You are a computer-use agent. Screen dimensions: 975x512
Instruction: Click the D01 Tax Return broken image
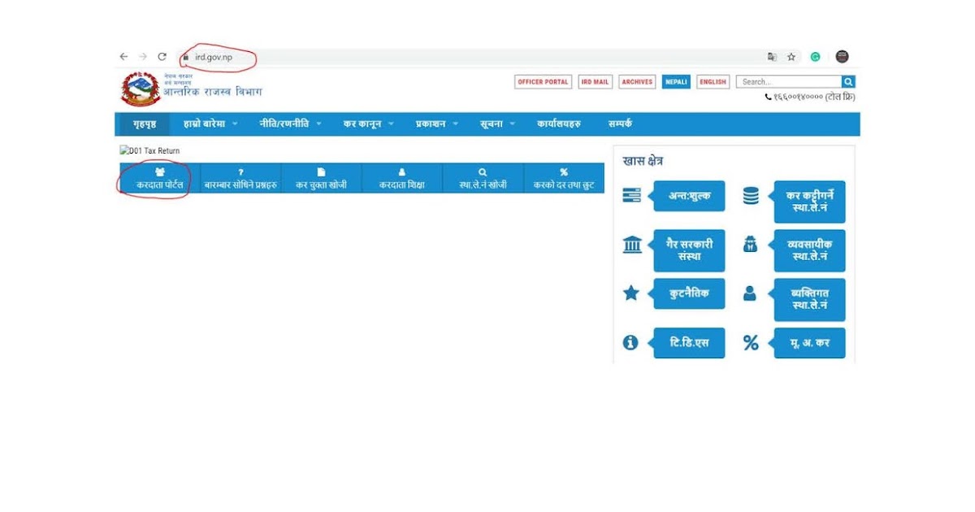pos(149,150)
